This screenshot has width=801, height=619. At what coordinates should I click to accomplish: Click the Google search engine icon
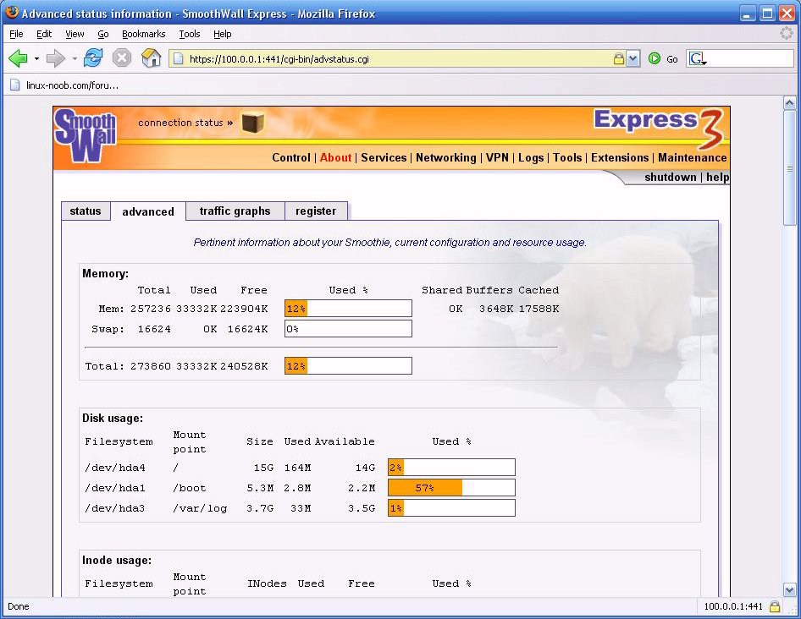[x=698, y=58]
